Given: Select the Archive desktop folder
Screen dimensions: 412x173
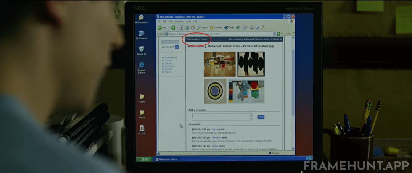Looking at the screenshot, I should [x=142, y=114].
